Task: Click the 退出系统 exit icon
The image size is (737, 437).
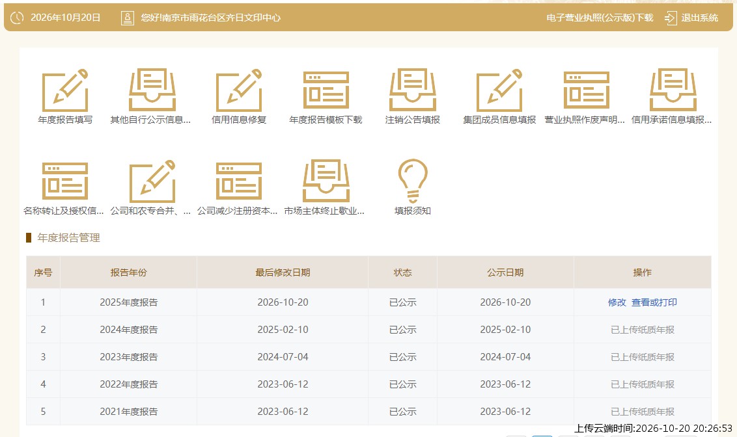Action: pos(670,18)
